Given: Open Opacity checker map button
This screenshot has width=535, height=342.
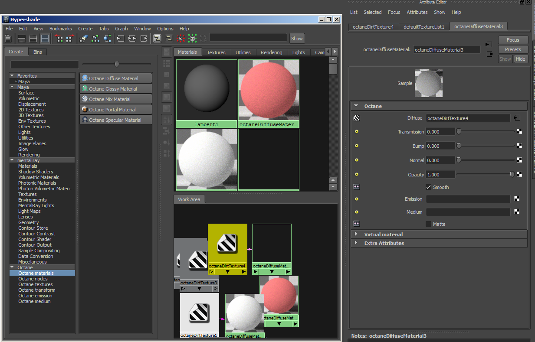Looking at the screenshot, I should click(519, 175).
